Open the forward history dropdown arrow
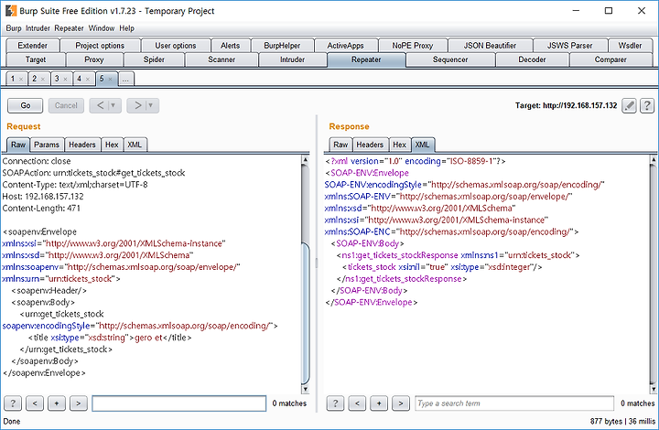 tap(151, 105)
